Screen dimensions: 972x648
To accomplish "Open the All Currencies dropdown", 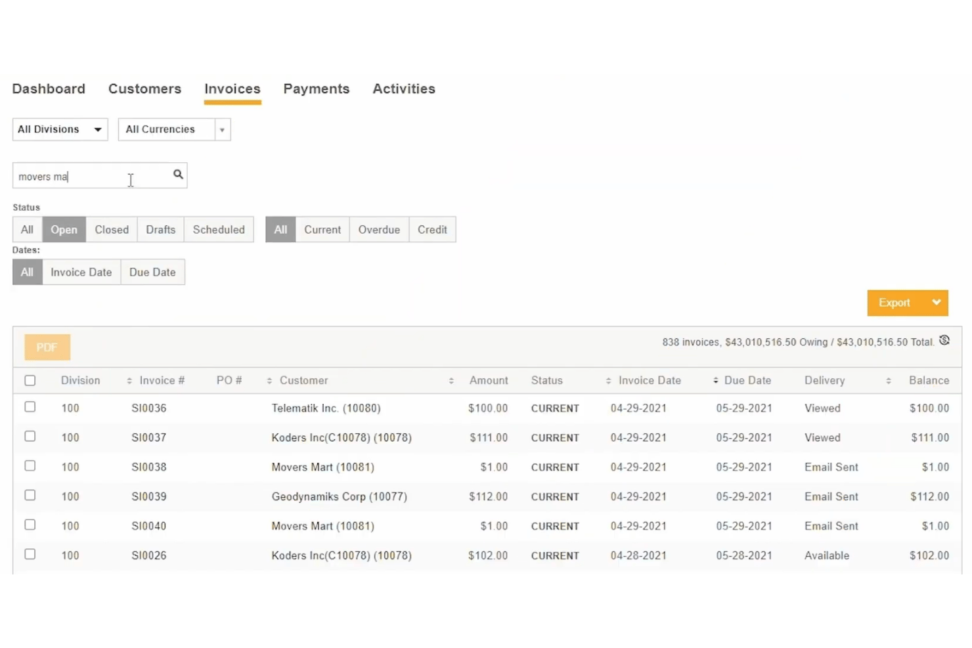I will coord(174,129).
